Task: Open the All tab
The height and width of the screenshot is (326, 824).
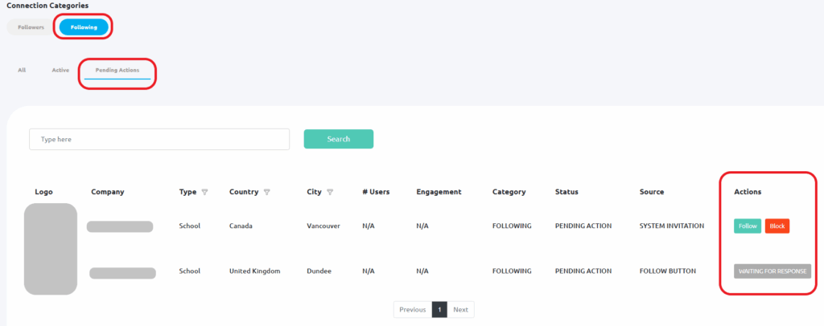Action: tap(22, 70)
